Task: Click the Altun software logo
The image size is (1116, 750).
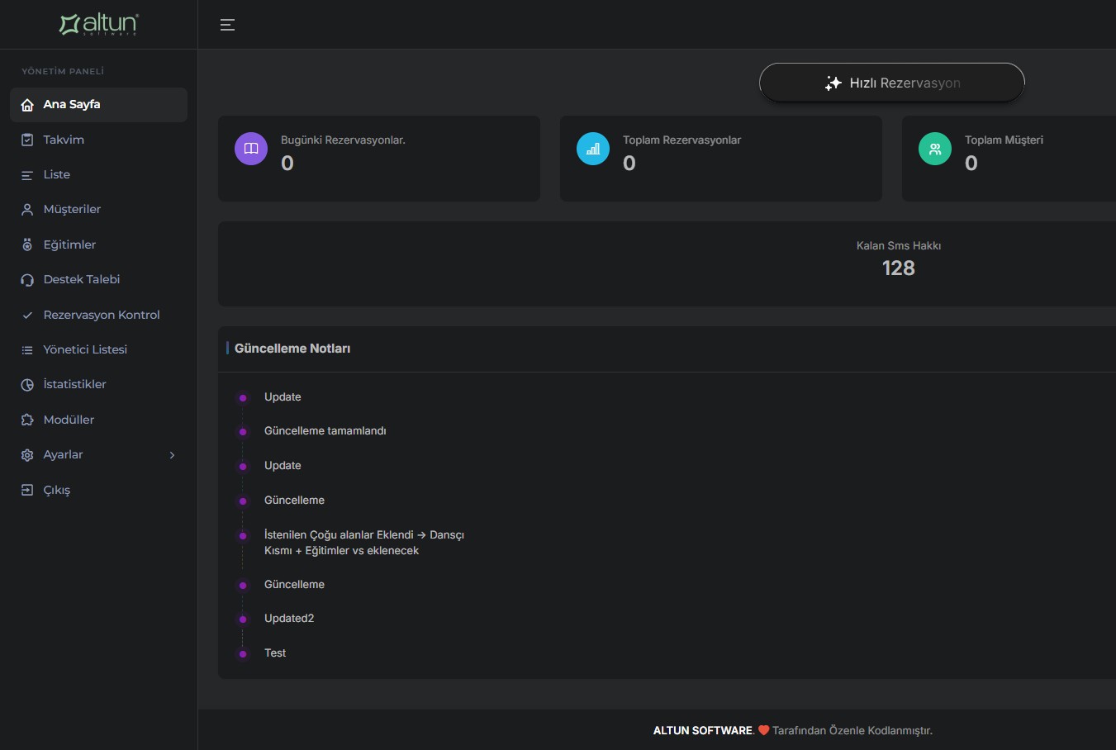Action: coord(99,24)
